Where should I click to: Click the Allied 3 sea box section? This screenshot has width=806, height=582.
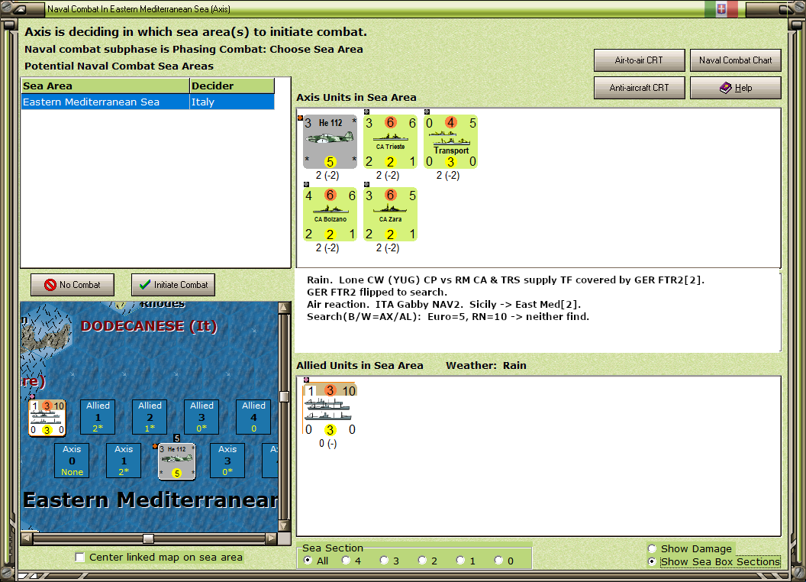pos(201,417)
